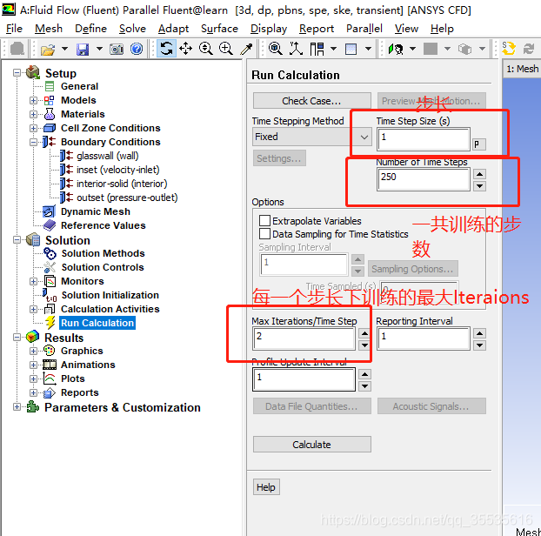Click the camera save-picture icon

tap(117, 49)
